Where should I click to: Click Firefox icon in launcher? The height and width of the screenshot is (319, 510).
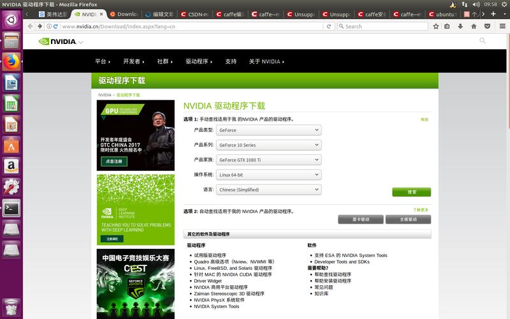[11, 61]
